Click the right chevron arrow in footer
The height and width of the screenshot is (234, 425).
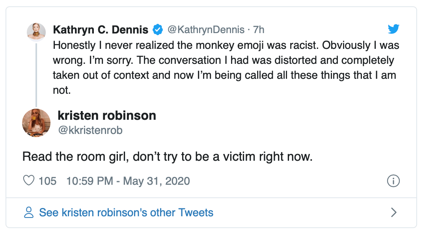coord(393,213)
